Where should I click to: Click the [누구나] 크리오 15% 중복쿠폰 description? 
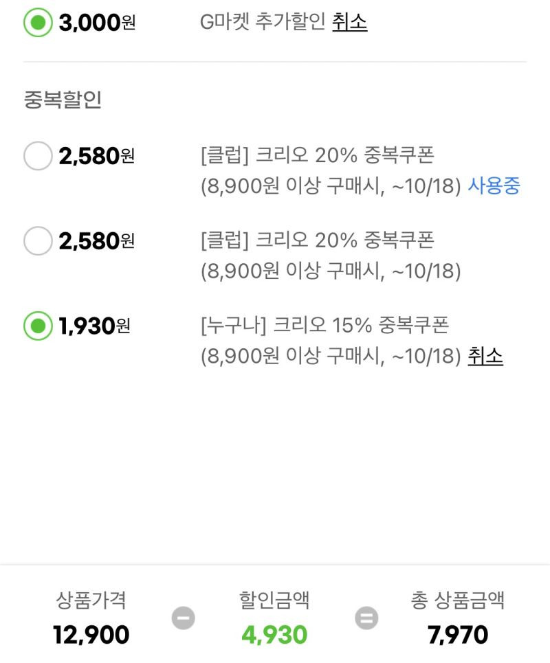click(325, 325)
